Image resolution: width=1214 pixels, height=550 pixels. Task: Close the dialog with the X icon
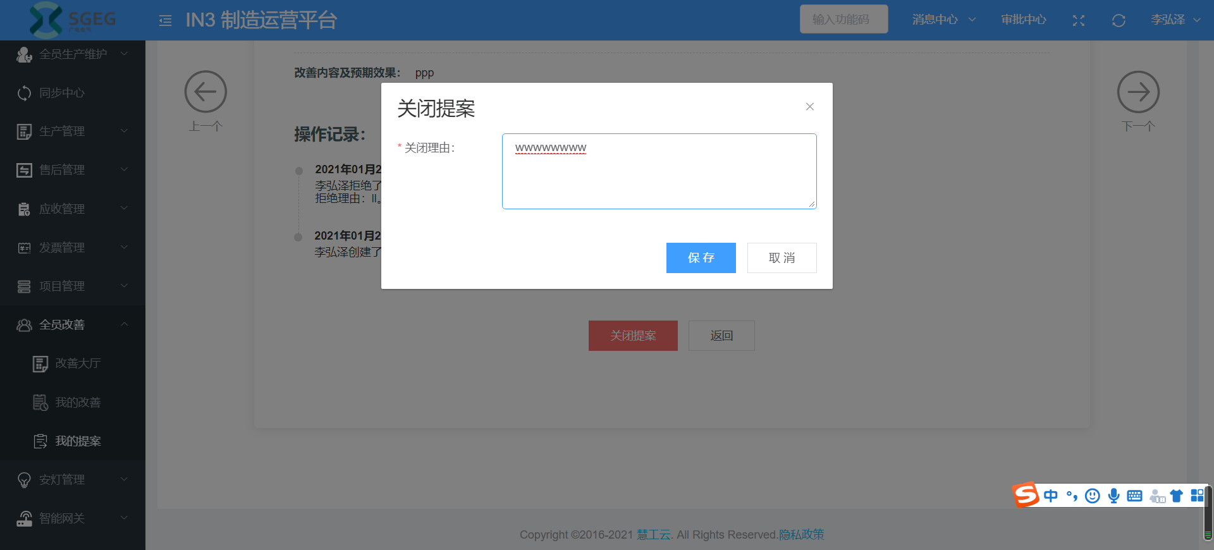pyautogui.click(x=809, y=107)
